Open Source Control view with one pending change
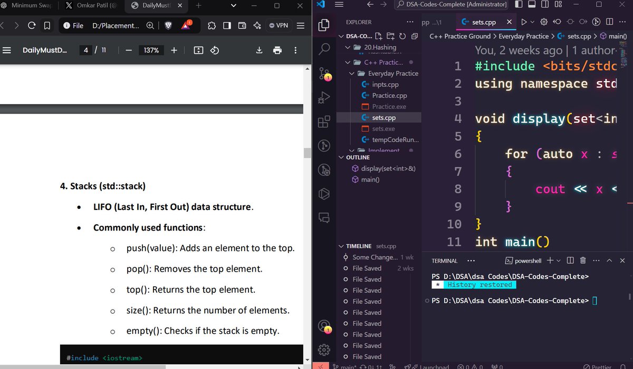 pyautogui.click(x=324, y=74)
